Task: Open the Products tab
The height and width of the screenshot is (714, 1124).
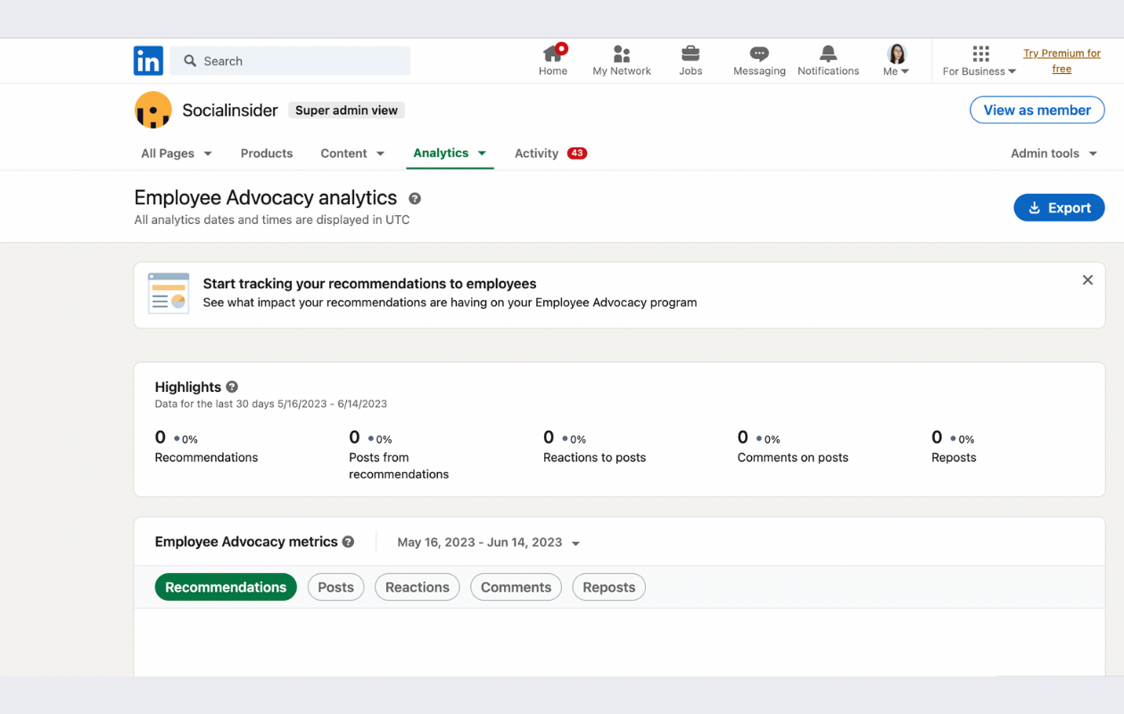Action: pyautogui.click(x=267, y=154)
